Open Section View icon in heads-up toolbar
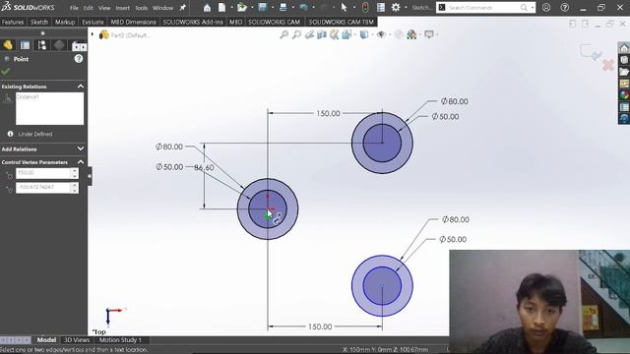Viewport: 630px width, 354px height. point(322,35)
